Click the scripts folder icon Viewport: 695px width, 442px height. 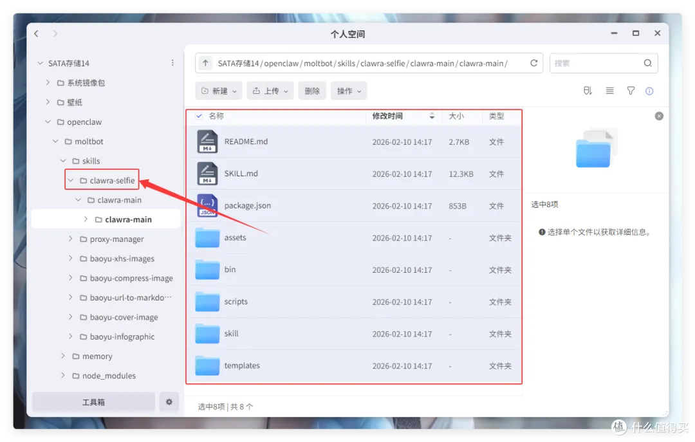[207, 302]
